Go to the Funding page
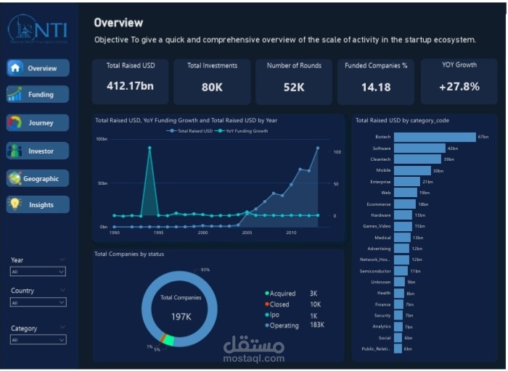 pos(38,94)
